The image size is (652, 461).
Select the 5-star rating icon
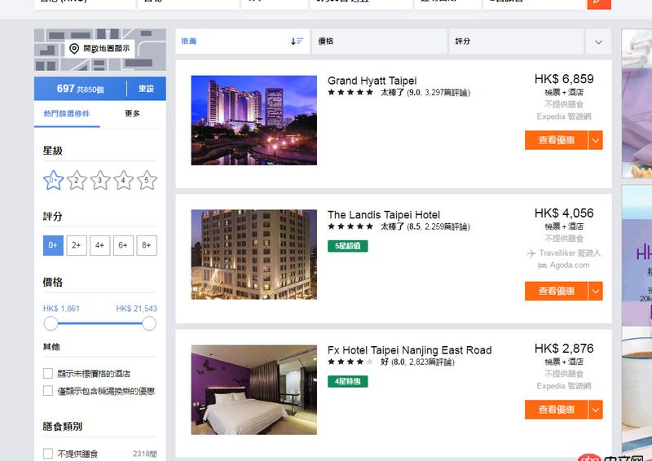click(x=147, y=181)
